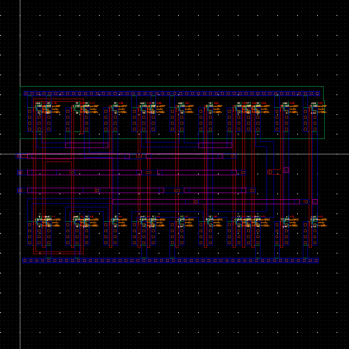
Task: Select PMOS instance label +15
Action: coord(54,103)
